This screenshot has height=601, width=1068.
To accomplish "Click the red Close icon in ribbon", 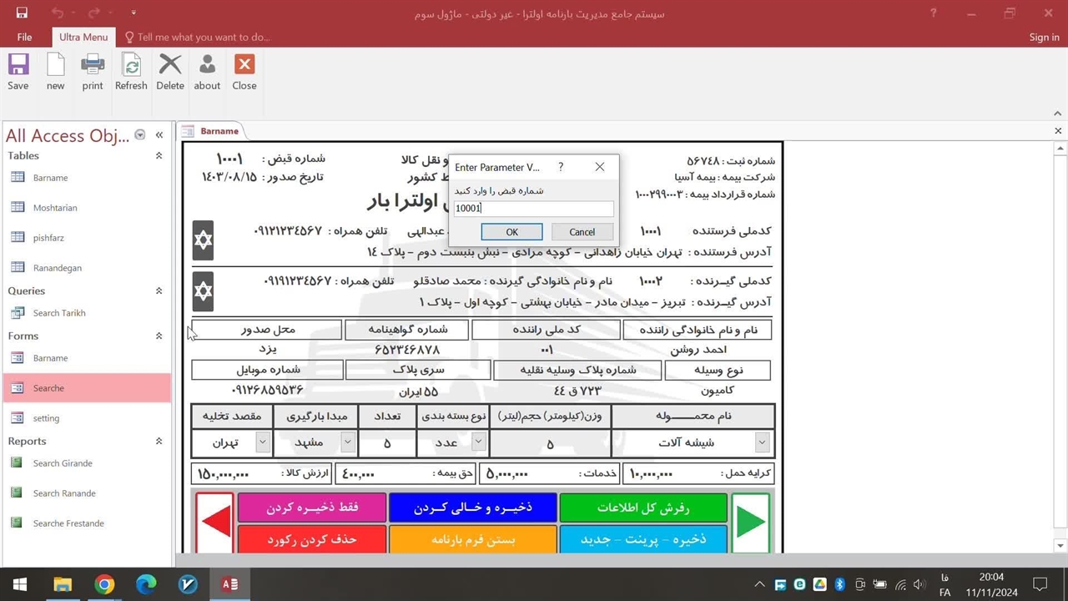I will click(244, 65).
